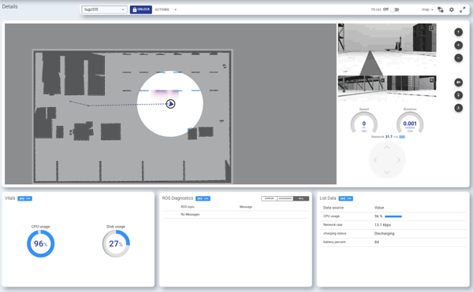
Task: Open the main front camera view
Action: 387,50
